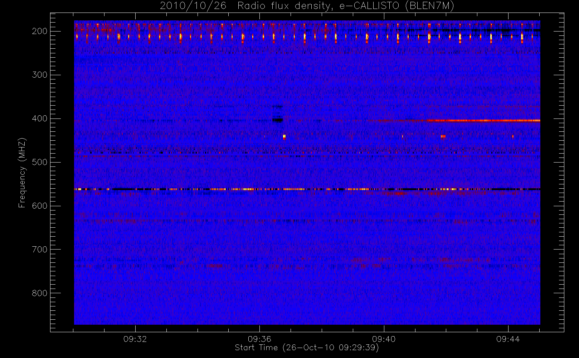Click the 600 frequency tick label
This screenshot has height=358, width=579.
coord(40,206)
